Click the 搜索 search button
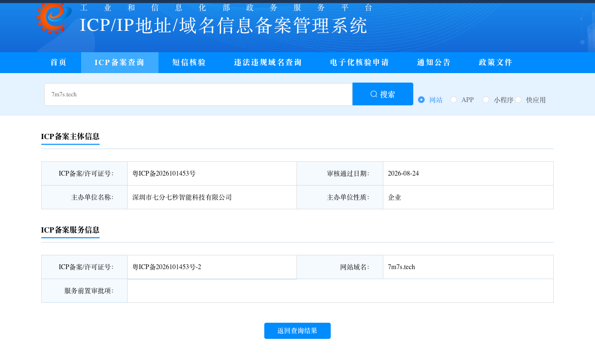 point(383,94)
